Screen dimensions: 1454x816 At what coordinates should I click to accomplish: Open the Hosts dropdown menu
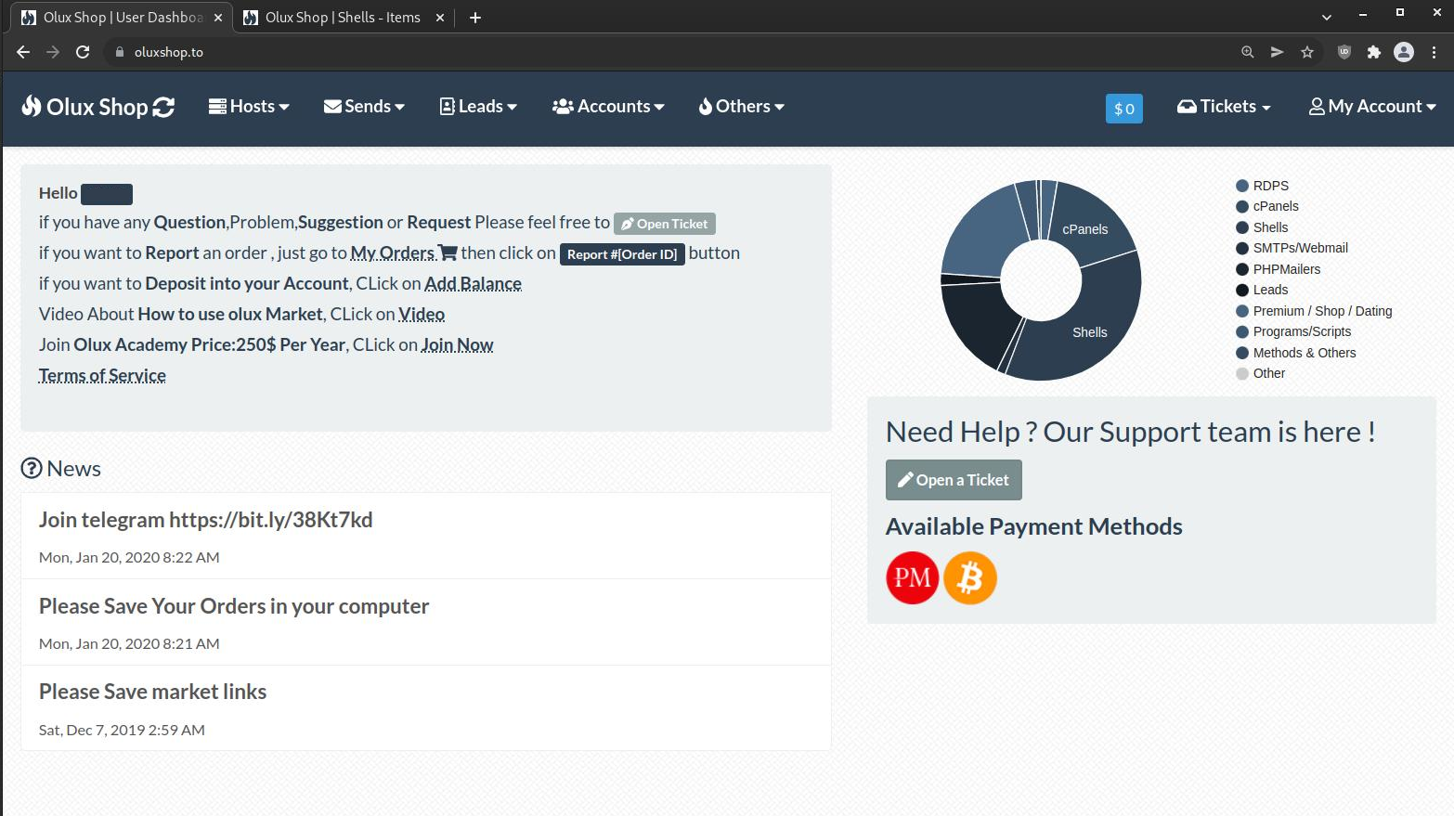click(x=249, y=107)
